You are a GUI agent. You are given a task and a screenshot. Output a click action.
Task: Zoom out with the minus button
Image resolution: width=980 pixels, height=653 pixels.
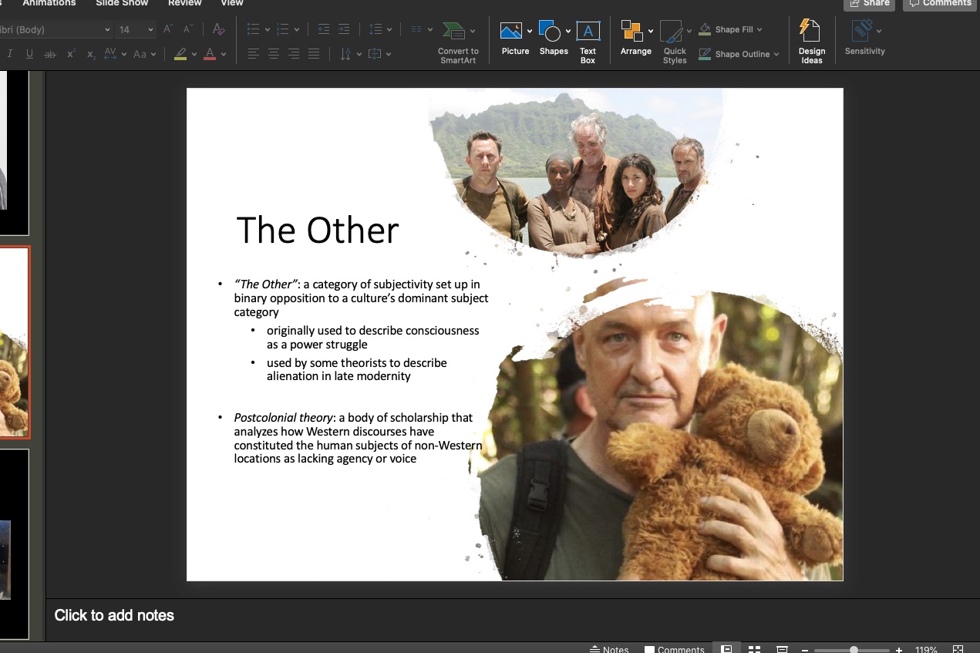(804, 650)
